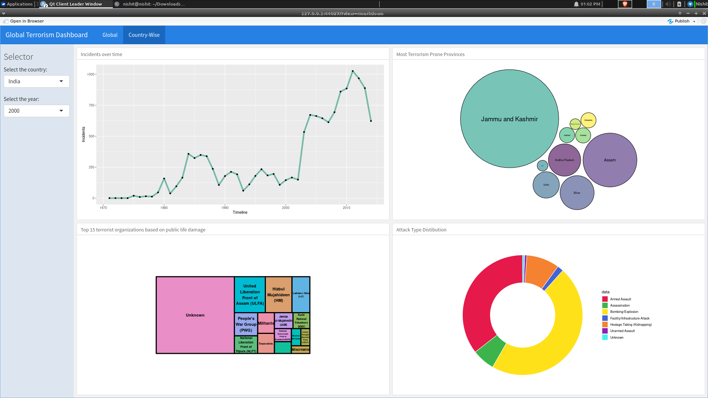Viewport: 708px width, 398px height.
Task: Click Assassination green legend swatch
Action: click(605, 306)
